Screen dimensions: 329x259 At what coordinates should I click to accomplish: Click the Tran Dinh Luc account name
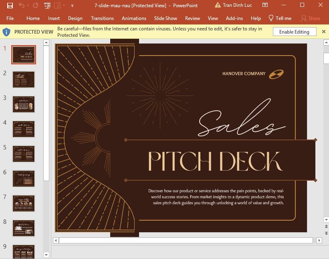point(237,5)
